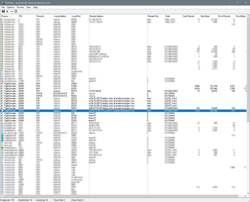Sort by the Rcvd Packets column header
Screen dimensions: 250x202
(x=226, y=16)
